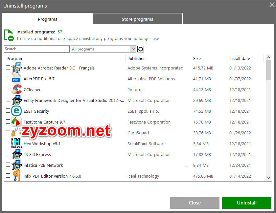This screenshot has height=213, width=276.
Task: Select Infix PDF Editor version 7.6.6.0 name
Action: (x=53, y=176)
